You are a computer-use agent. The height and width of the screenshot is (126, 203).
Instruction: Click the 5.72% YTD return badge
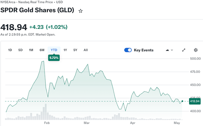coord(54,58)
